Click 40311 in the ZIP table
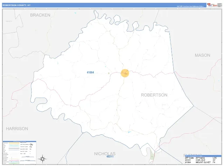This screenshot has width=224, height=168. 188,160
